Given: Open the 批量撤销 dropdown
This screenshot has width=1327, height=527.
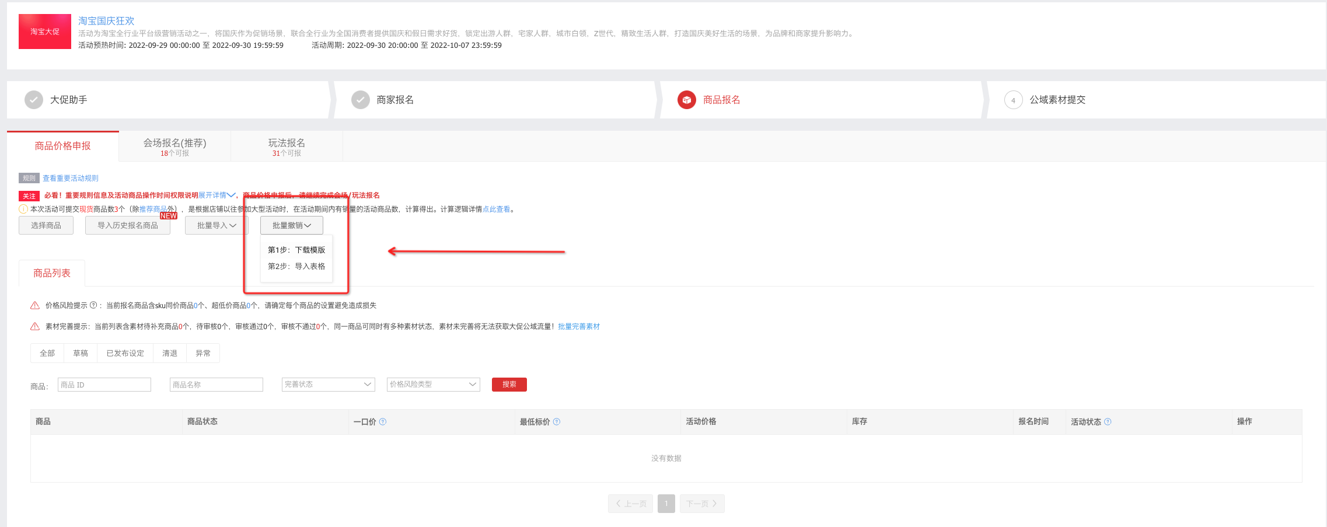Looking at the screenshot, I should (292, 225).
